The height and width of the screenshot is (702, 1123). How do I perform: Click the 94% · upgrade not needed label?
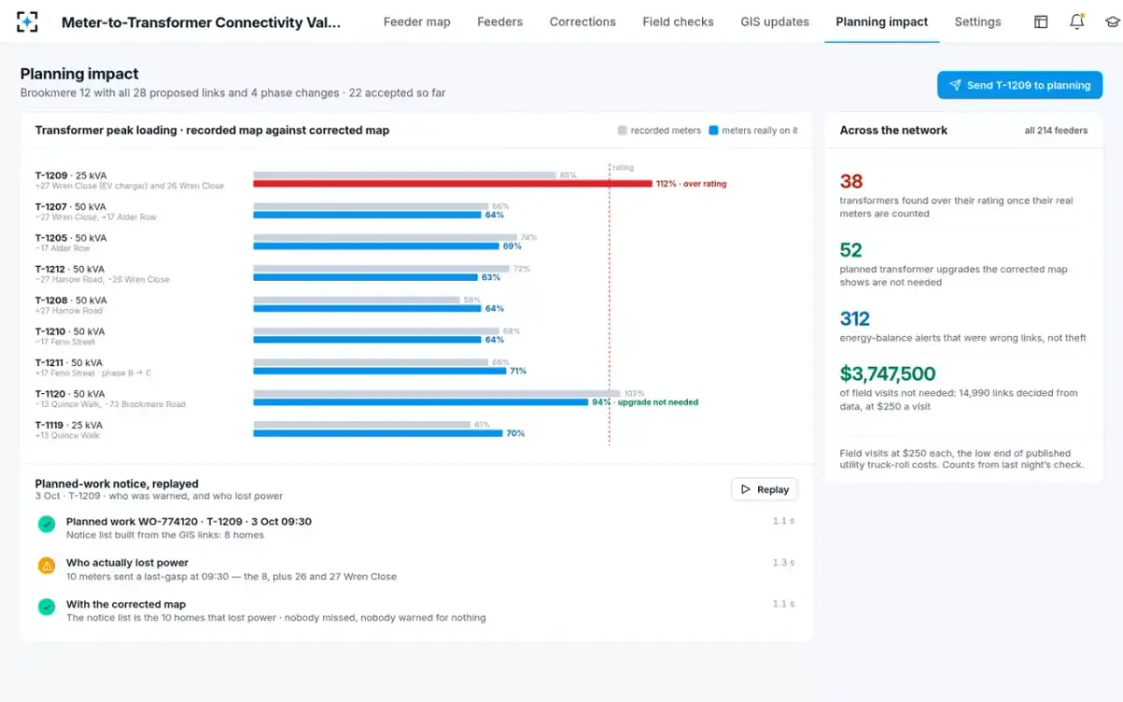pyautogui.click(x=645, y=402)
